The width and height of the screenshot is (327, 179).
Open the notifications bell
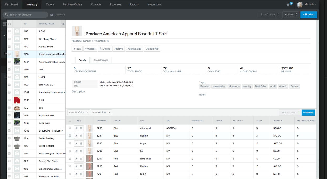pyautogui.click(x=288, y=5)
